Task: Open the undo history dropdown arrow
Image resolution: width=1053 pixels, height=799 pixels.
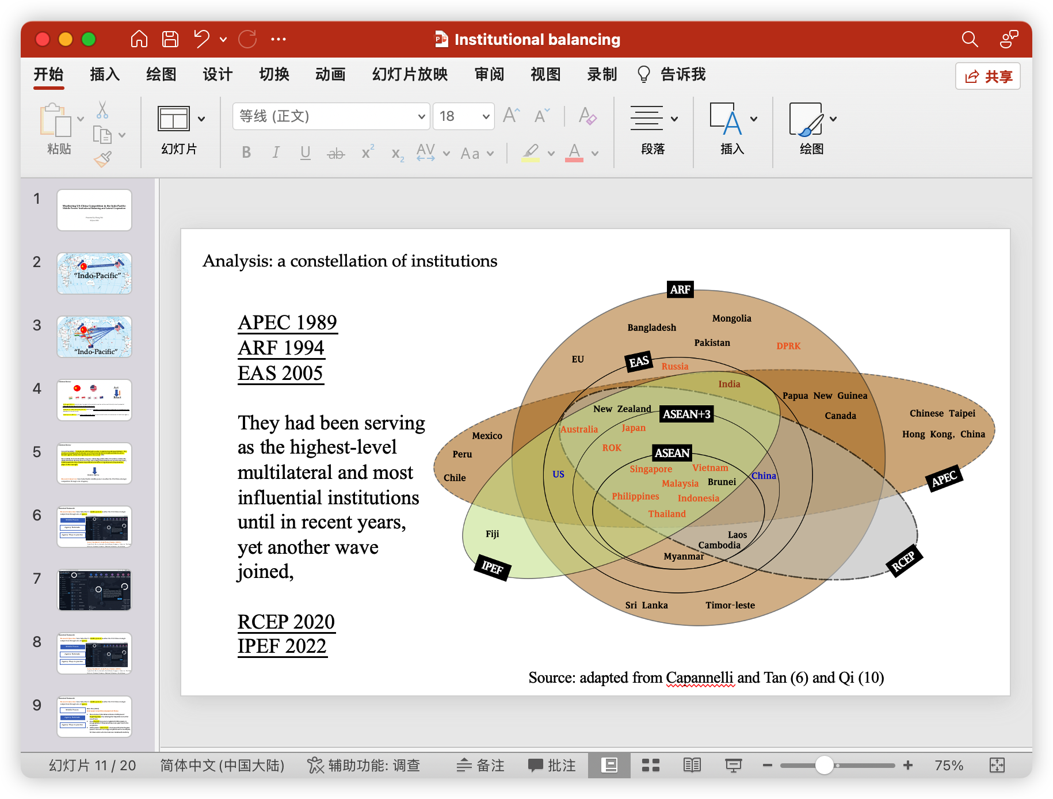Action: coord(223,40)
